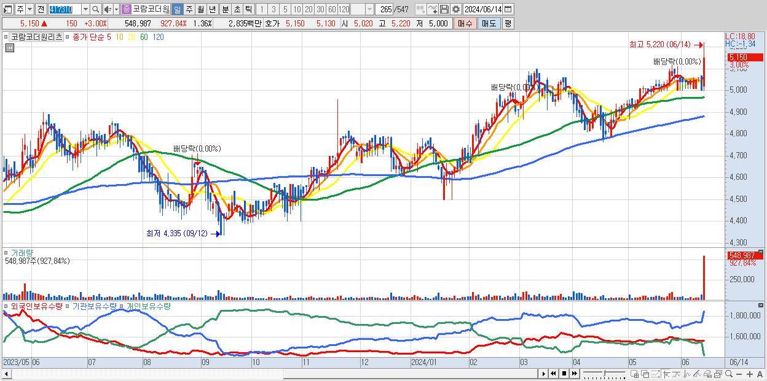Click the stop button in bottom toolbar

tap(564, 374)
